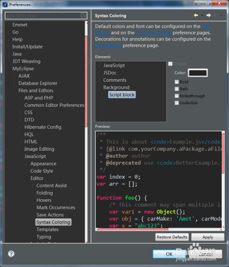The image size is (229, 267).
Task: Open Content Assist preferences
Action: [52, 186]
